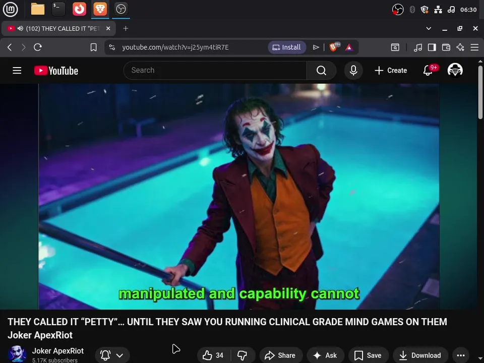Switch to the Brave browser in the panel
484x363 pixels.
tap(100, 9)
